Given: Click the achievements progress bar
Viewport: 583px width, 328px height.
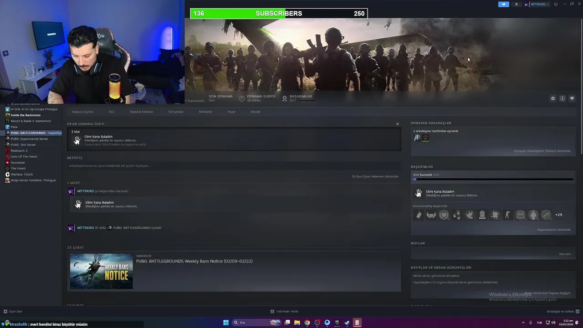Looking at the screenshot, I should (x=493, y=179).
